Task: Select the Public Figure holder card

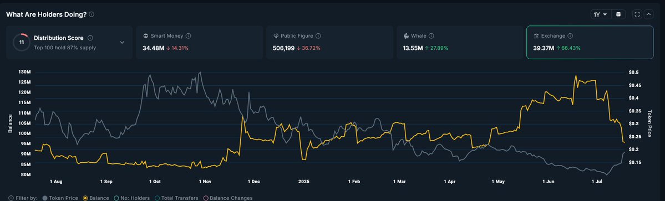Action: click(x=329, y=42)
